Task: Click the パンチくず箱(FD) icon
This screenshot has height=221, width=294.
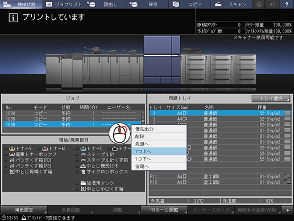Action: [12, 160]
